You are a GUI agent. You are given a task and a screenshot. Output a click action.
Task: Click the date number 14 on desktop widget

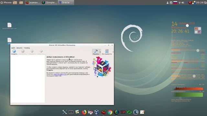tap(174, 24)
